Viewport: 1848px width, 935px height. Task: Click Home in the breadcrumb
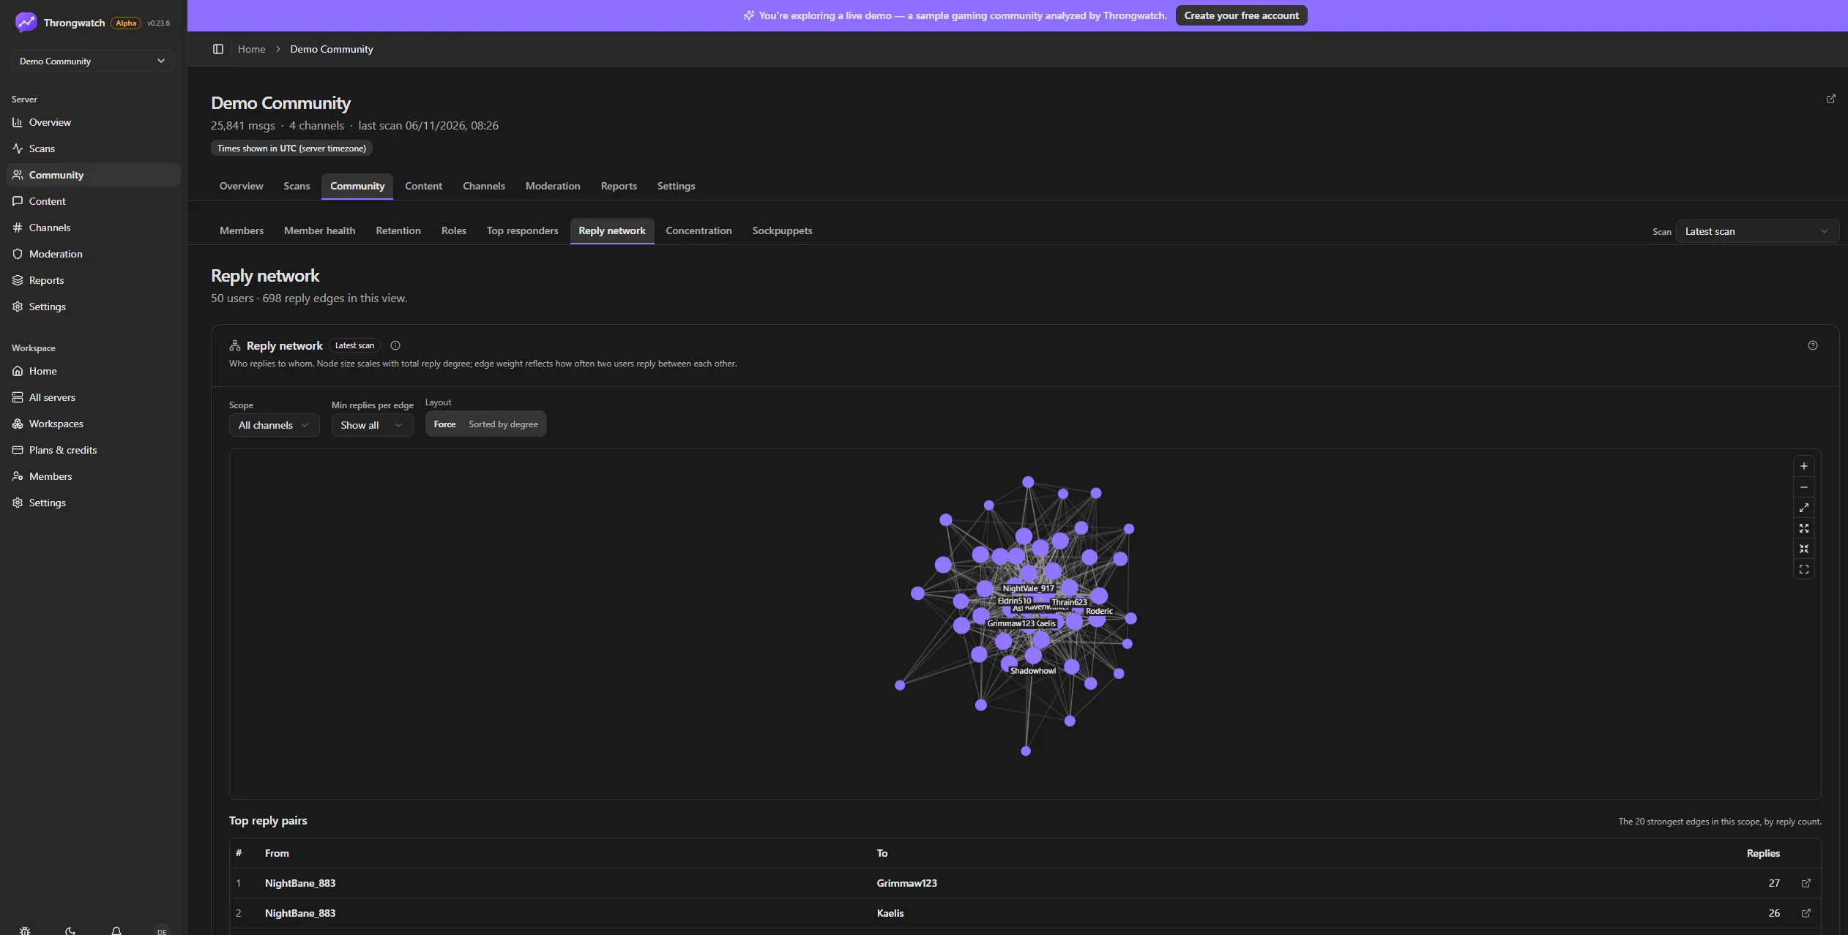click(x=251, y=49)
